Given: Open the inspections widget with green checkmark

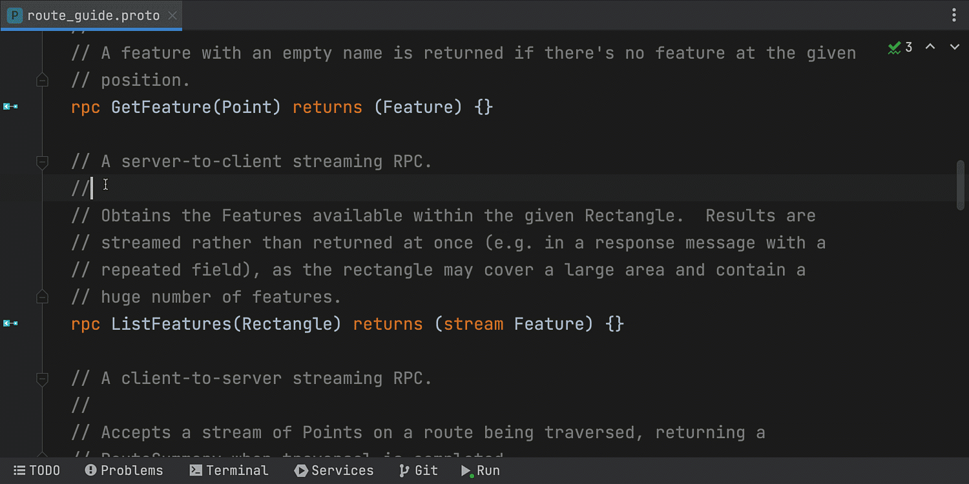Looking at the screenshot, I should (901, 47).
